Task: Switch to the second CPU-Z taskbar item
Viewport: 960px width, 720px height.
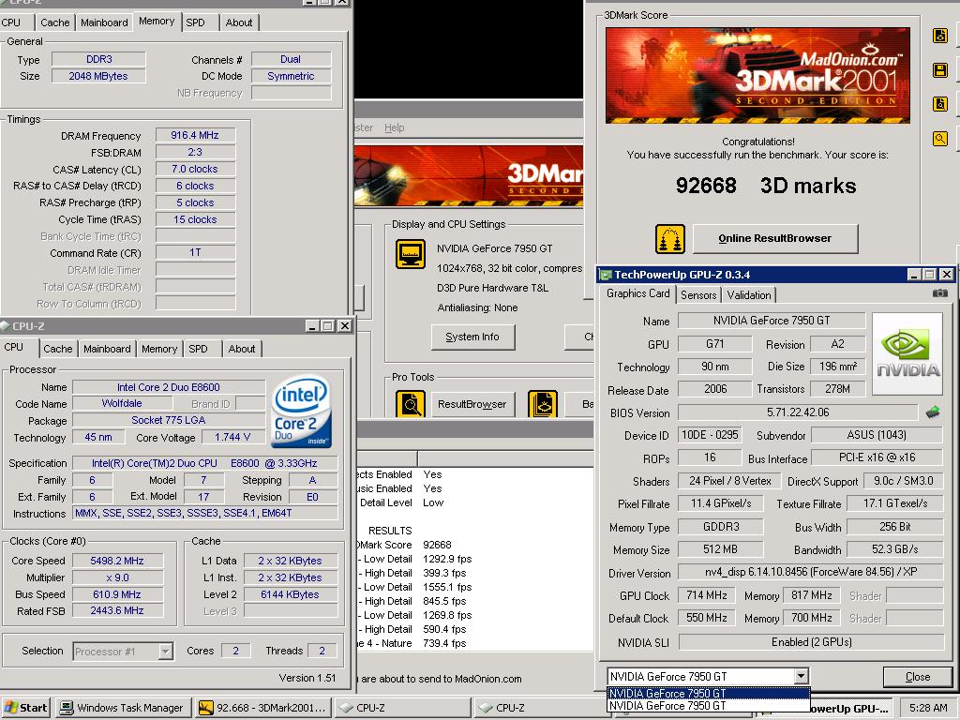Action: coord(541,708)
